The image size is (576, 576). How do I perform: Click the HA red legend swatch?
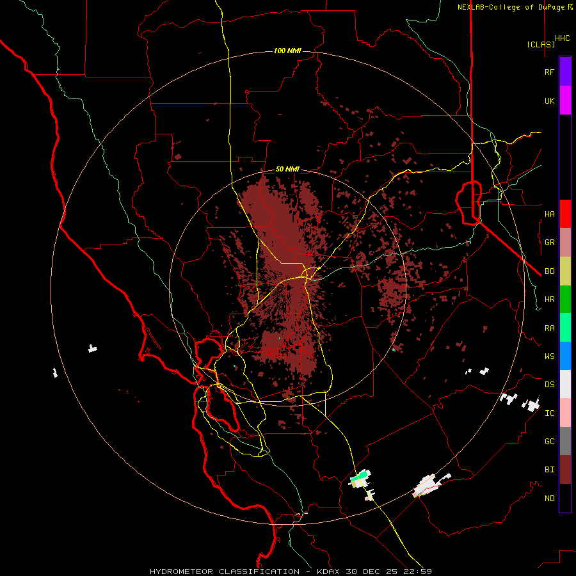click(x=565, y=214)
